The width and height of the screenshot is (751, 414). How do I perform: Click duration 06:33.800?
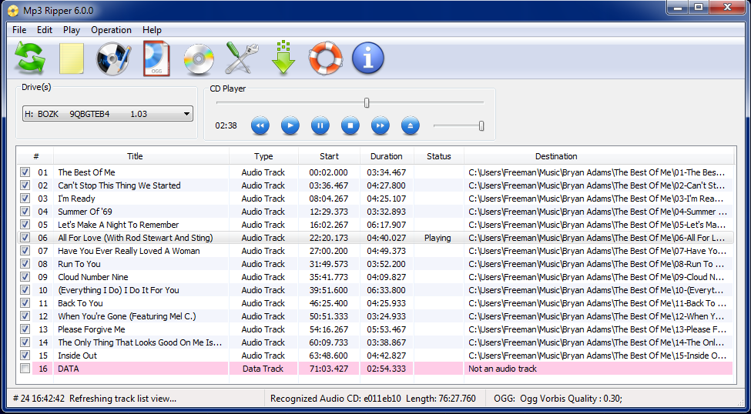click(387, 290)
